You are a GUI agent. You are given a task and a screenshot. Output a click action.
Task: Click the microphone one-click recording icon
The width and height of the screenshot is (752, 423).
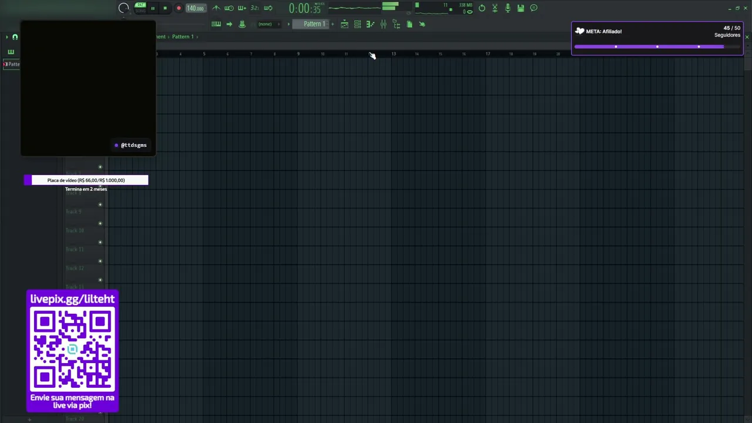pos(508,8)
